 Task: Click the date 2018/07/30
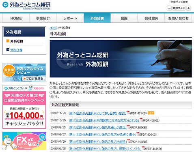pyautogui.click(x=58, y=141)
